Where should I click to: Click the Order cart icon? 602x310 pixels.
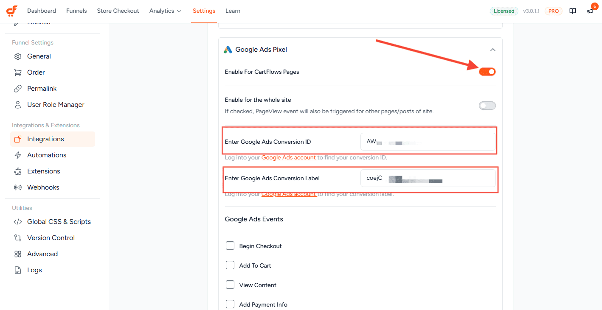click(18, 73)
